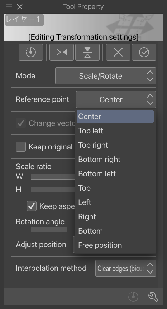This screenshot has width=167, height=309.
Task: Toggle the Change vector checkbox
Action: (x=21, y=123)
